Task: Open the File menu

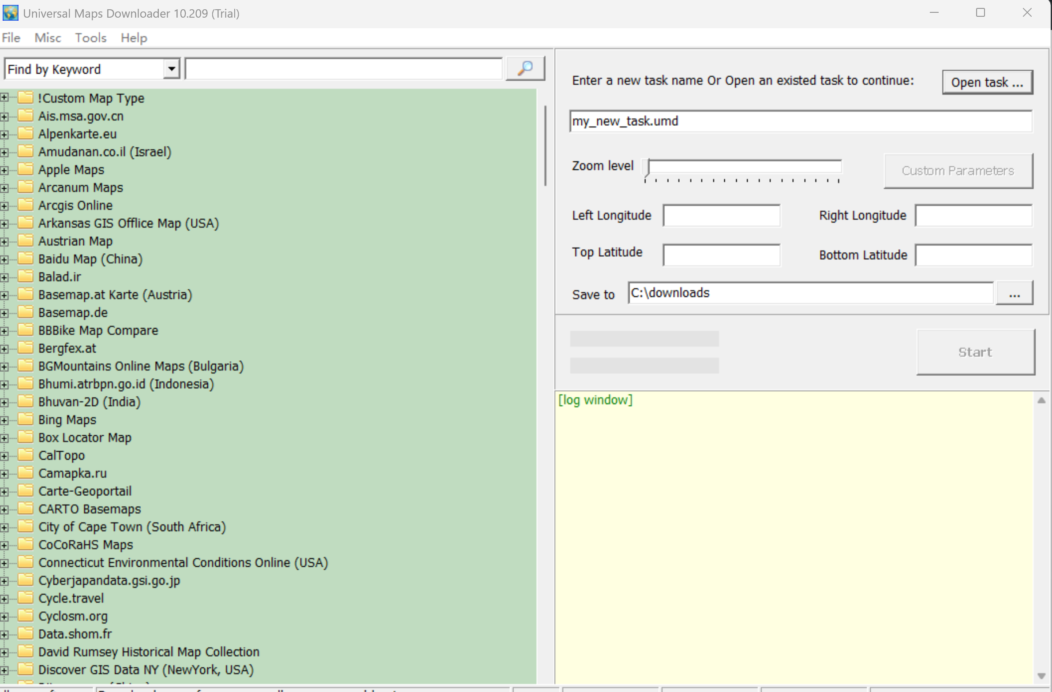Action: [x=11, y=38]
